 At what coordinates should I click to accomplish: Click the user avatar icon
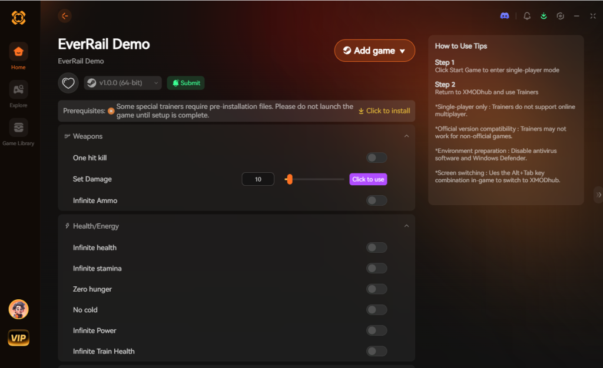click(18, 309)
